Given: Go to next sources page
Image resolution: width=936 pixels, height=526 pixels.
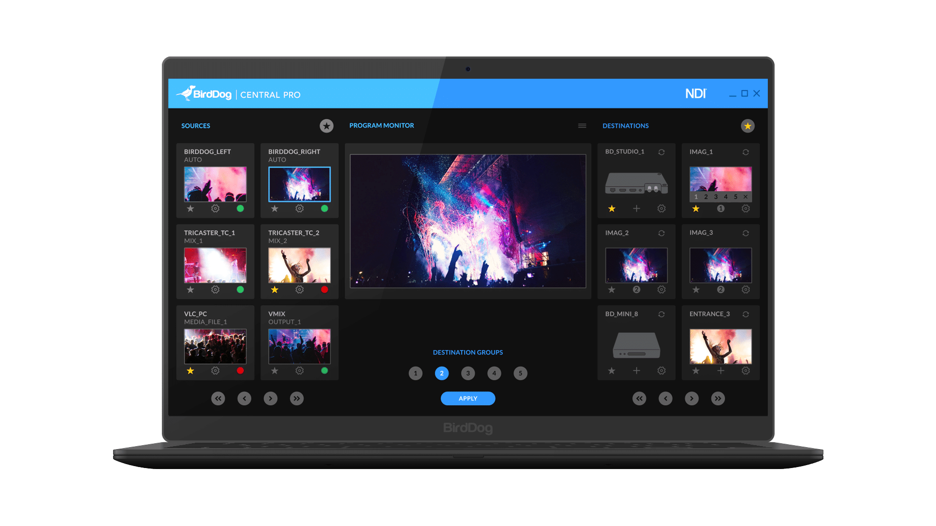Looking at the screenshot, I should (x=271, y=398).
